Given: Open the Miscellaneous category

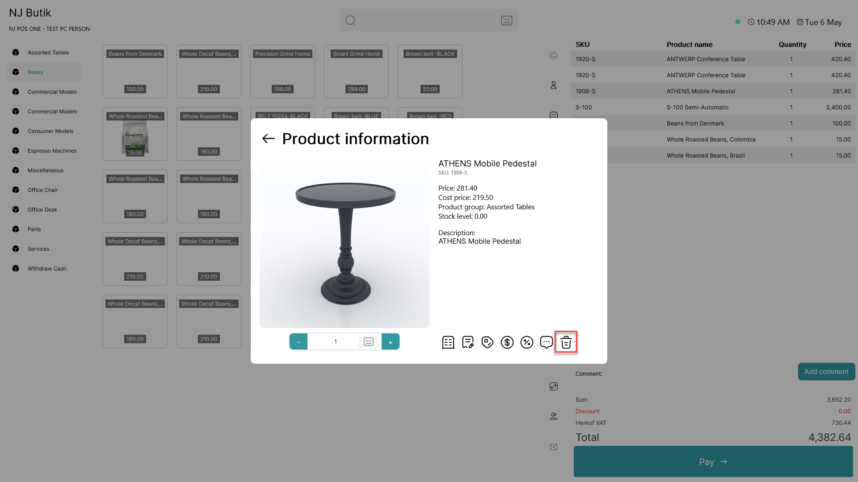Looking at the screenshot, I should tap(44, 170).
